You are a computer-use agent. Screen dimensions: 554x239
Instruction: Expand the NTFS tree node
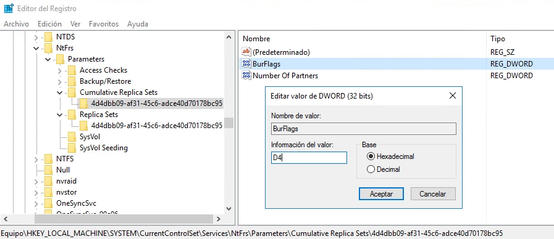(x=36, y=160)
